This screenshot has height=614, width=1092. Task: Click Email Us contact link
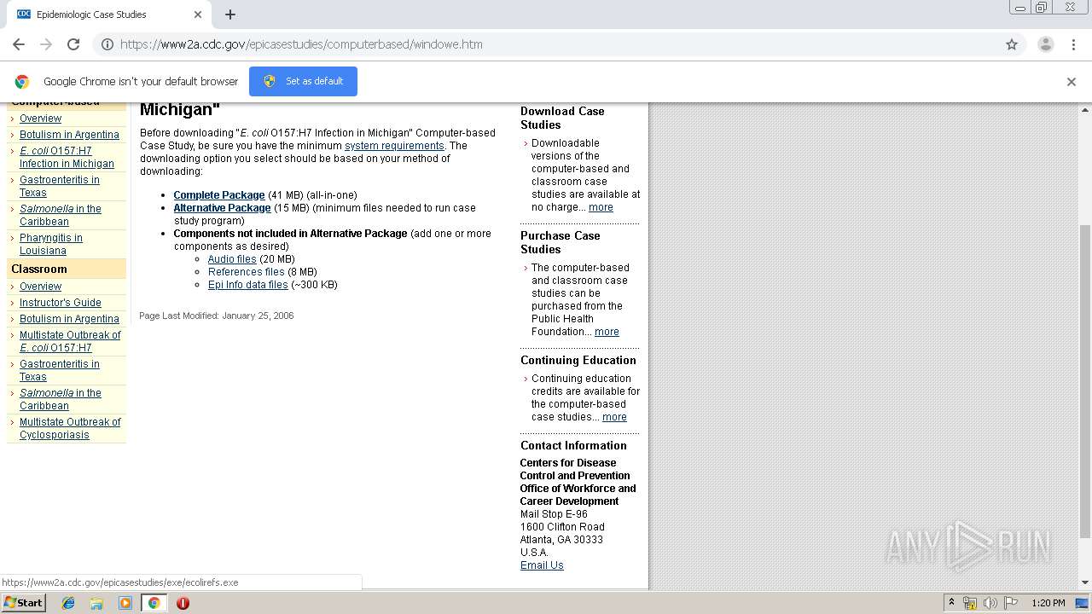tap(542, 565)
